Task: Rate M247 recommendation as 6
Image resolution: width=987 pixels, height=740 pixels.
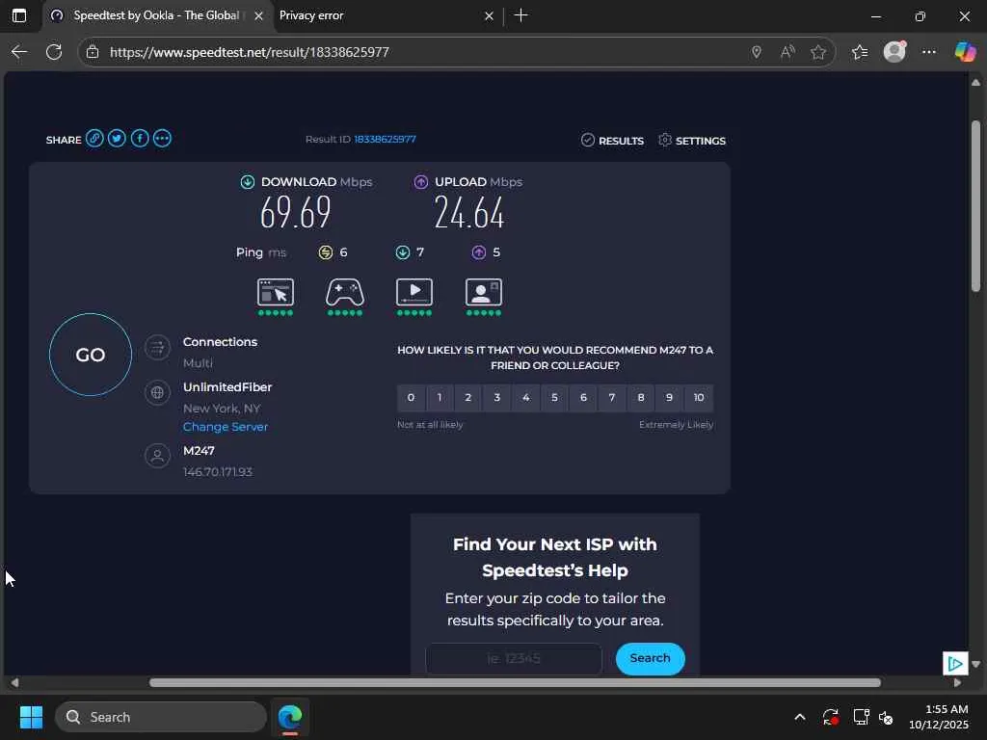Action: pyautogui.click(x=583, y=398)
